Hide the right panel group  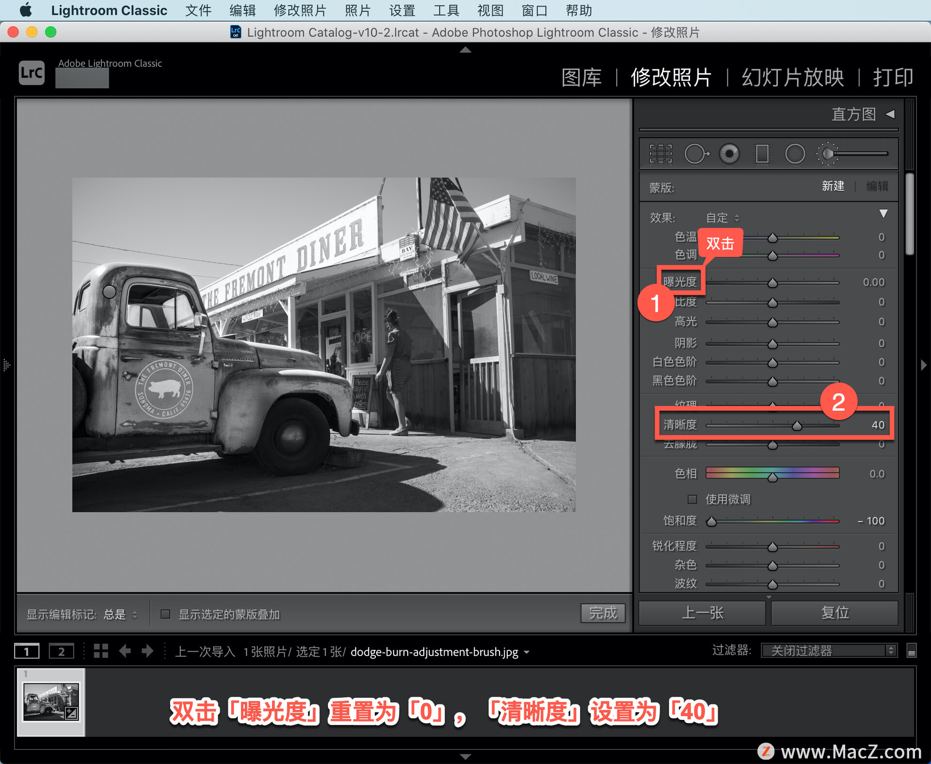924,365
